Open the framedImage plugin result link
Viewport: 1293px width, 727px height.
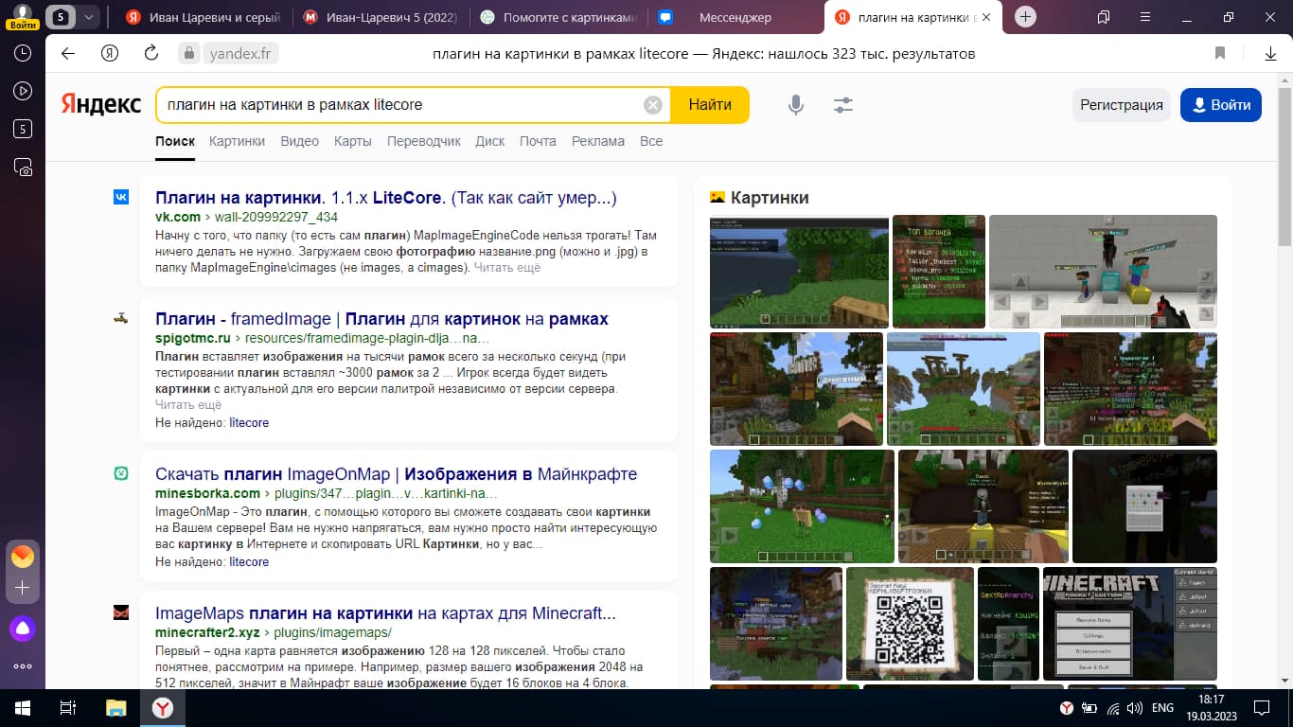coord(381,319)
